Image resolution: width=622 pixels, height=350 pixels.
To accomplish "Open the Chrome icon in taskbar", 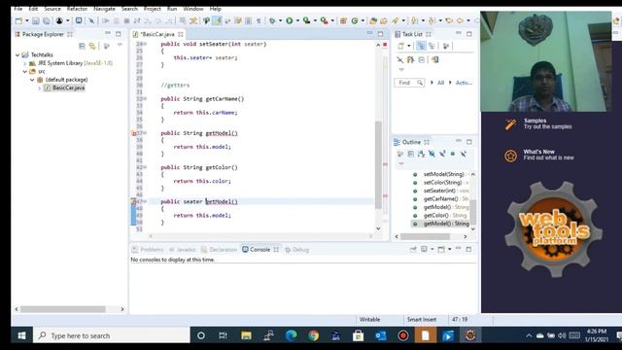I will click(313, 335).
